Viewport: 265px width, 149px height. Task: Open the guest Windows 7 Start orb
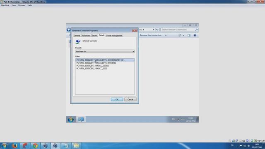[71, 120]
